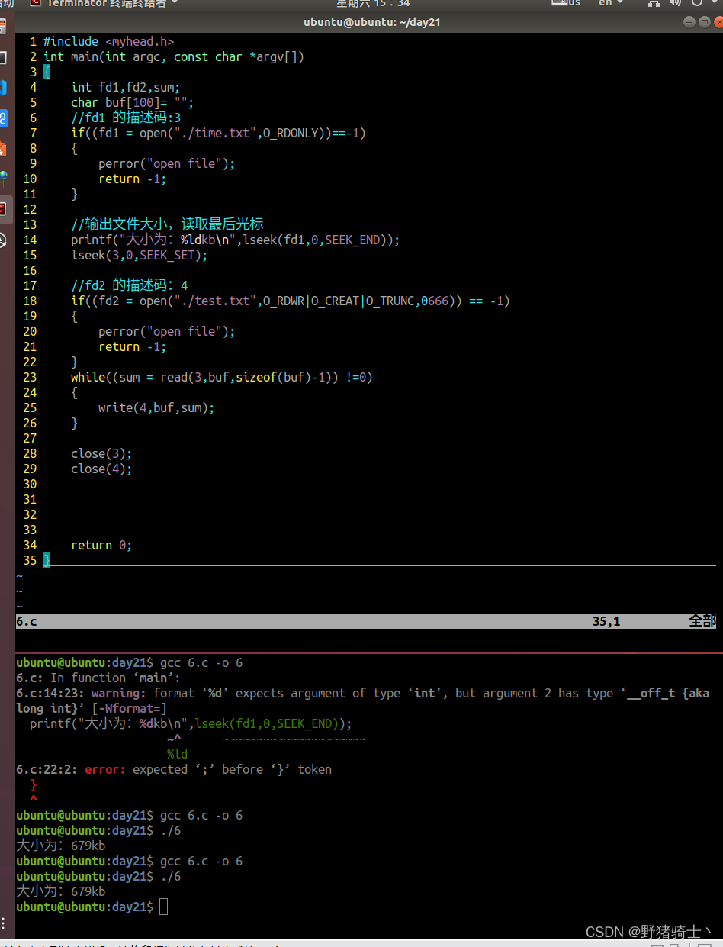The image size is (723, 947).
Task: Click the clock showing 星期六 15:34
Action: [371, 5]
